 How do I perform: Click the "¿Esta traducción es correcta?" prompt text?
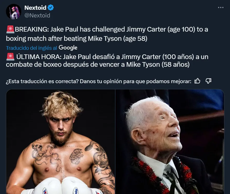point(98,81)
